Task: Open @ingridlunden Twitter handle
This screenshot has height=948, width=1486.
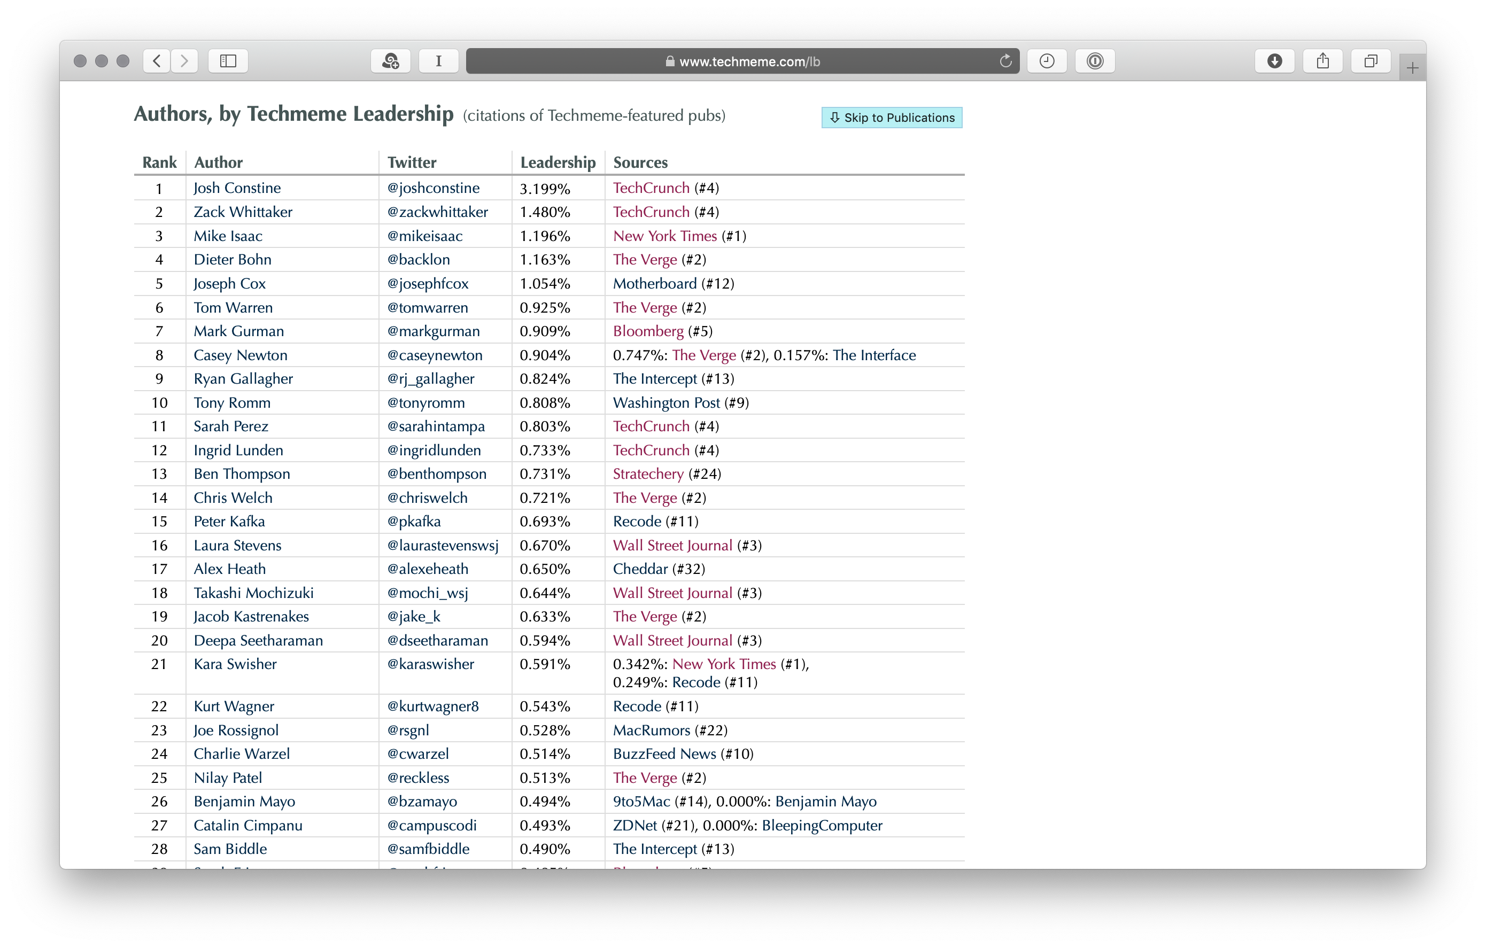Action: 434,450
